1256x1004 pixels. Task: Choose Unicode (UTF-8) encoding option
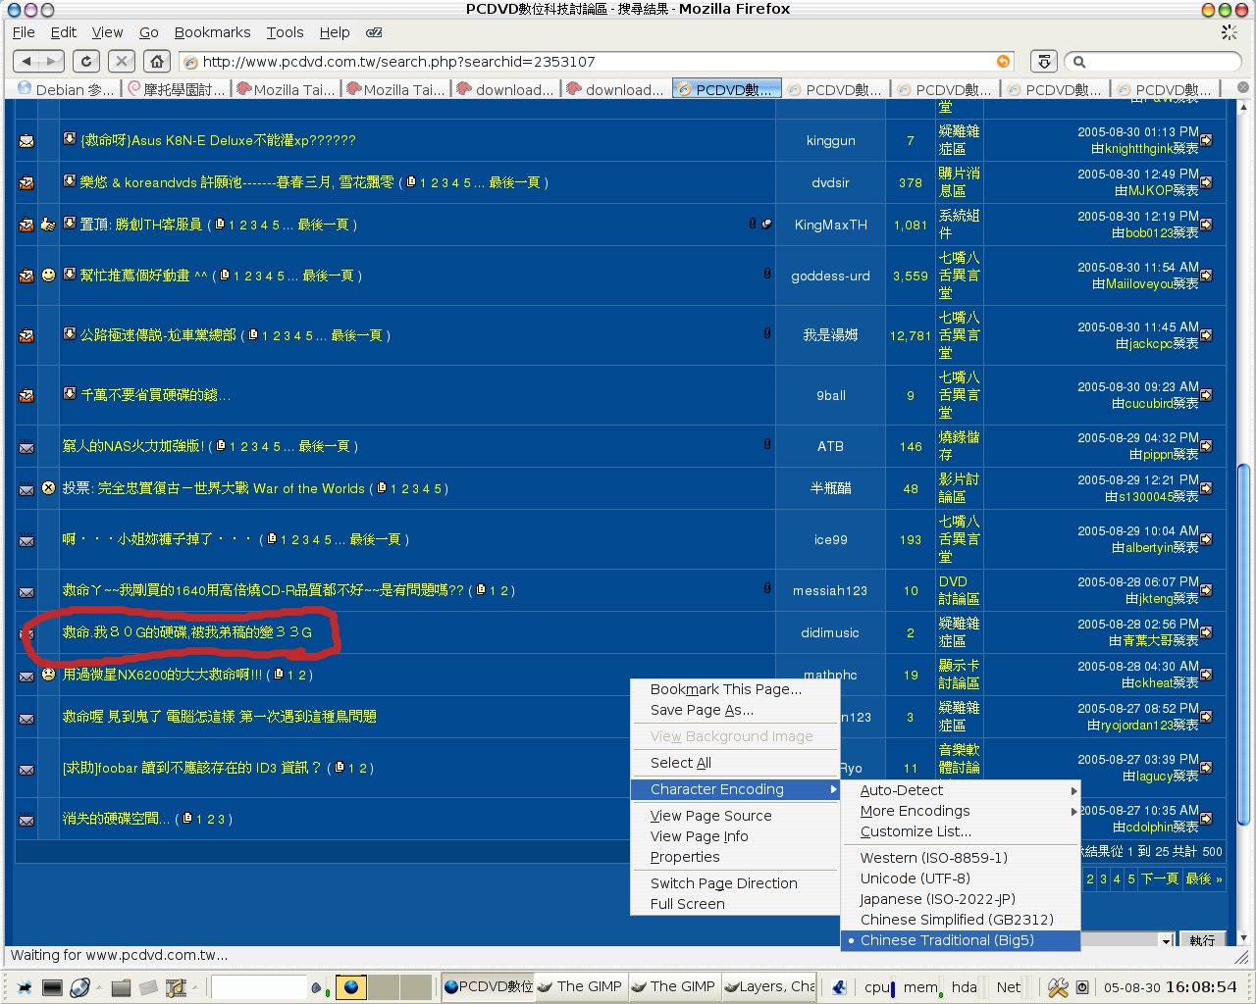pyautogui.click(x=915, y=878)
